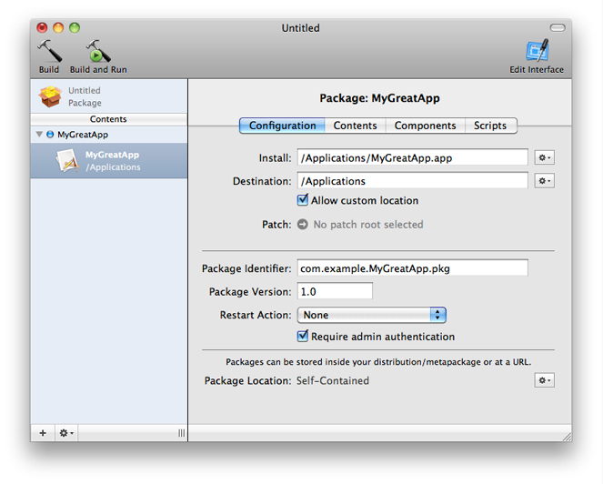The image size is (603, 484).
Task: Click the blue MyGreatApp package bullet icon
Action: tap(50, 135)
